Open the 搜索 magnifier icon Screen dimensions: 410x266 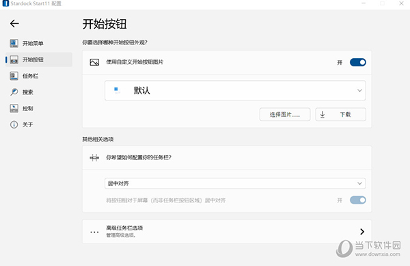14,92
